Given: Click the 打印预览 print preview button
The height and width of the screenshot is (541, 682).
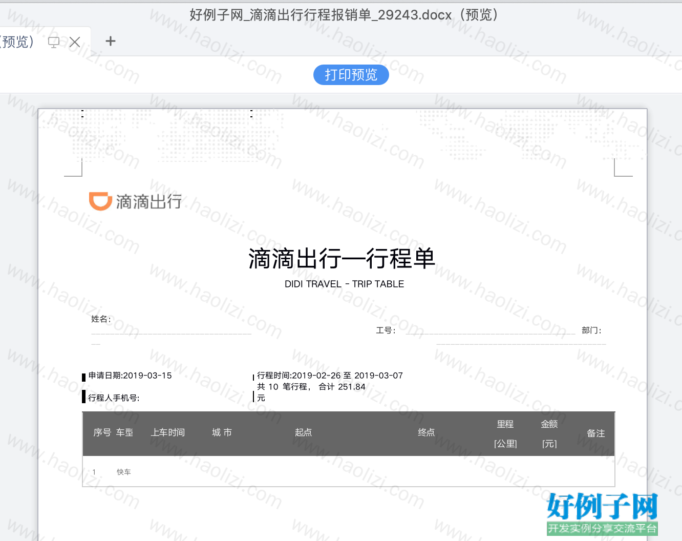Looking at the screenshot, I should click(x=351, y=75).
